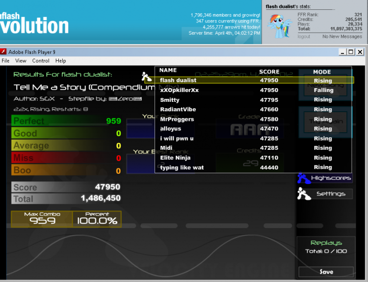Select the typing like wat name
This screenshot has height=282, width=368.
tap(182, 167)
